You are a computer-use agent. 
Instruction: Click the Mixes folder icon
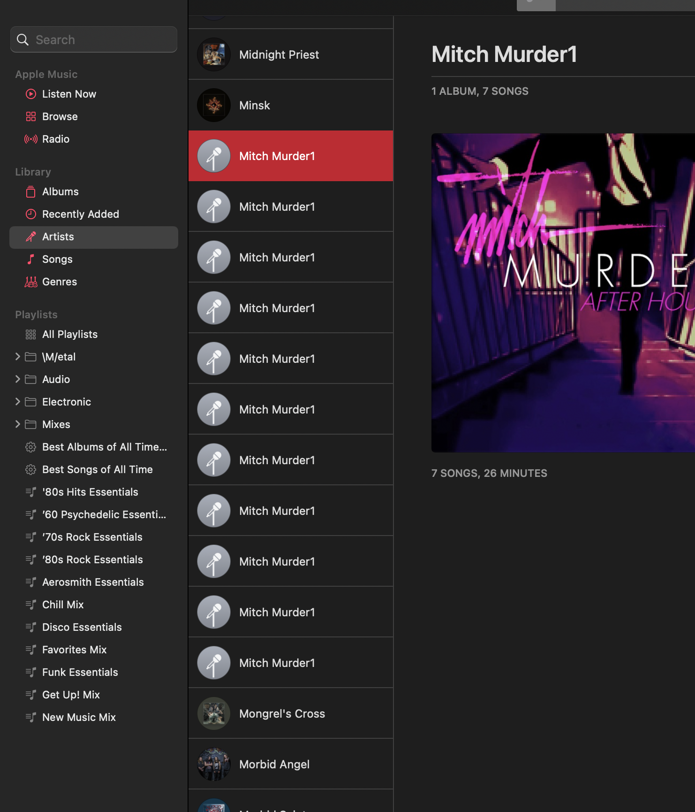click(x=31, y=424)
